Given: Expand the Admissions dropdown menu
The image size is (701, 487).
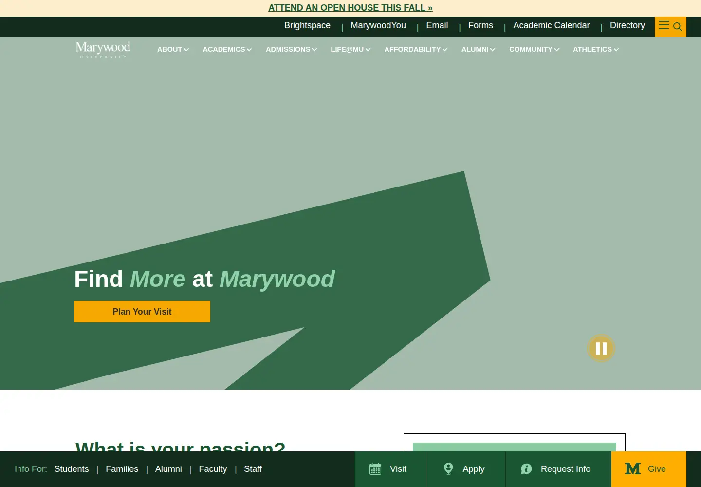Looking at the screenshot, I should (291, 49).
